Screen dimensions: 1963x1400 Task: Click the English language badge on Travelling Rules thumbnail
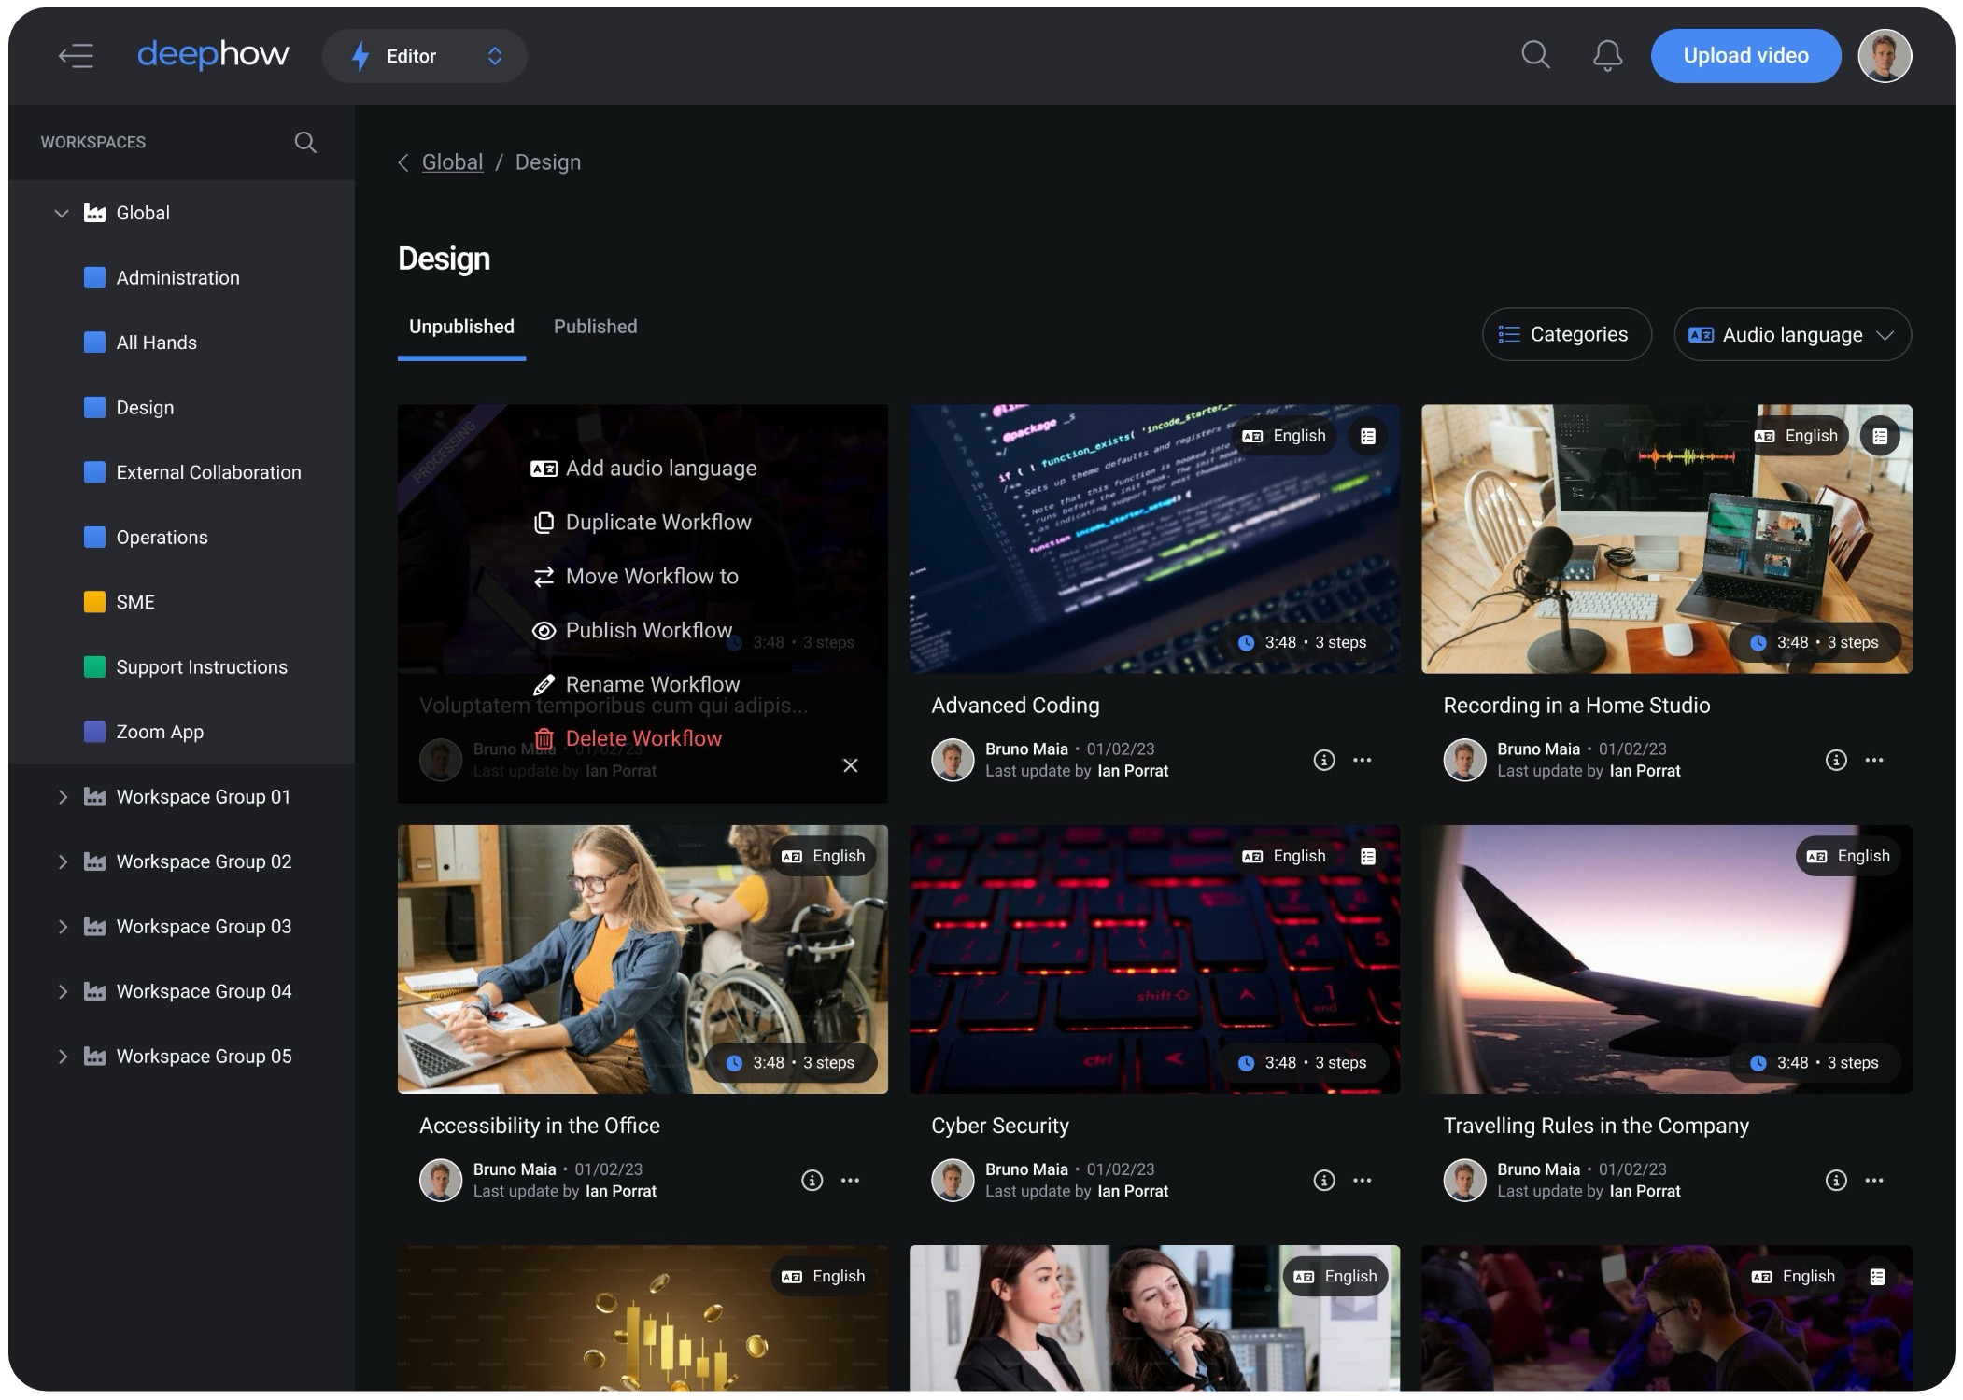tap(1848, 856)
